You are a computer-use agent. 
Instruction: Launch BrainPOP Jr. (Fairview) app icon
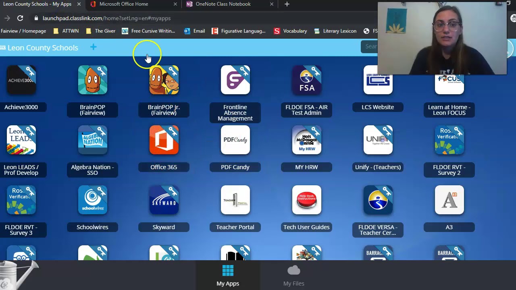click(x=164, y=80)
